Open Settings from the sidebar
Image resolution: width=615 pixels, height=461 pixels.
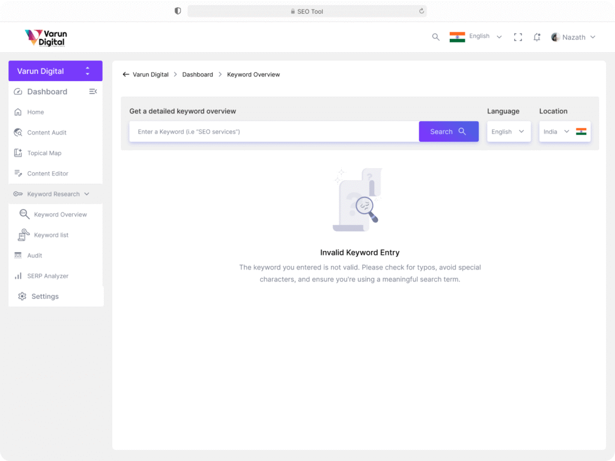coord(44,297)
